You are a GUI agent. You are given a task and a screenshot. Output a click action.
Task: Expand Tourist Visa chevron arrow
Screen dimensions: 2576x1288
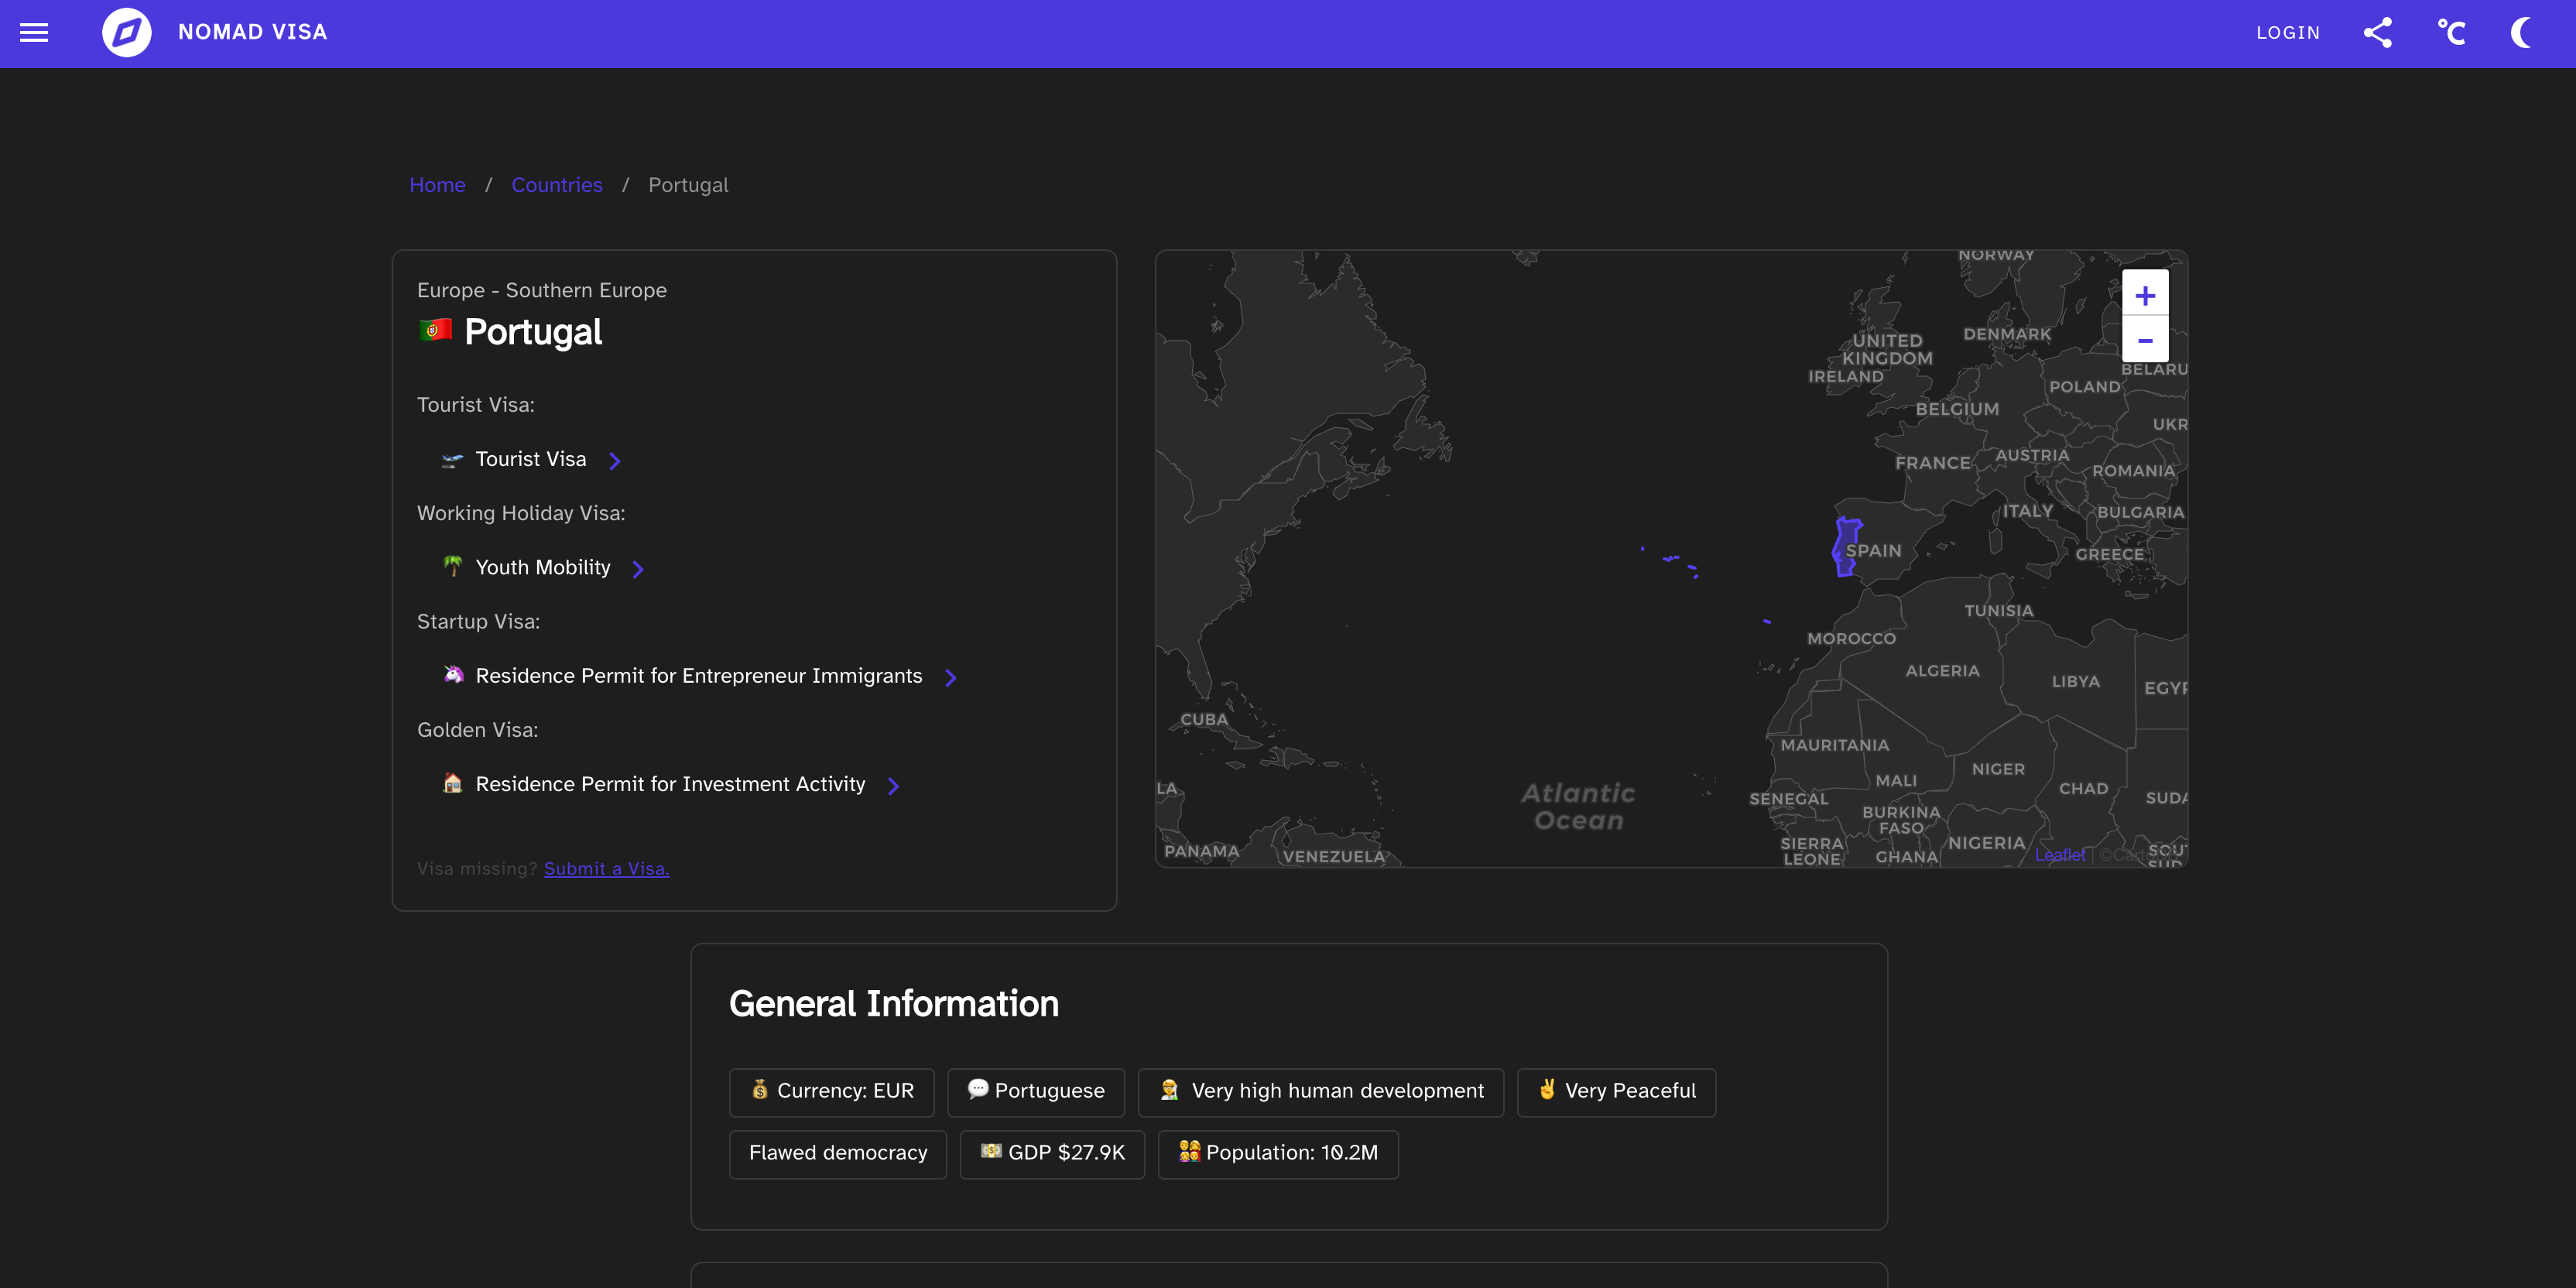click(615, 460)
